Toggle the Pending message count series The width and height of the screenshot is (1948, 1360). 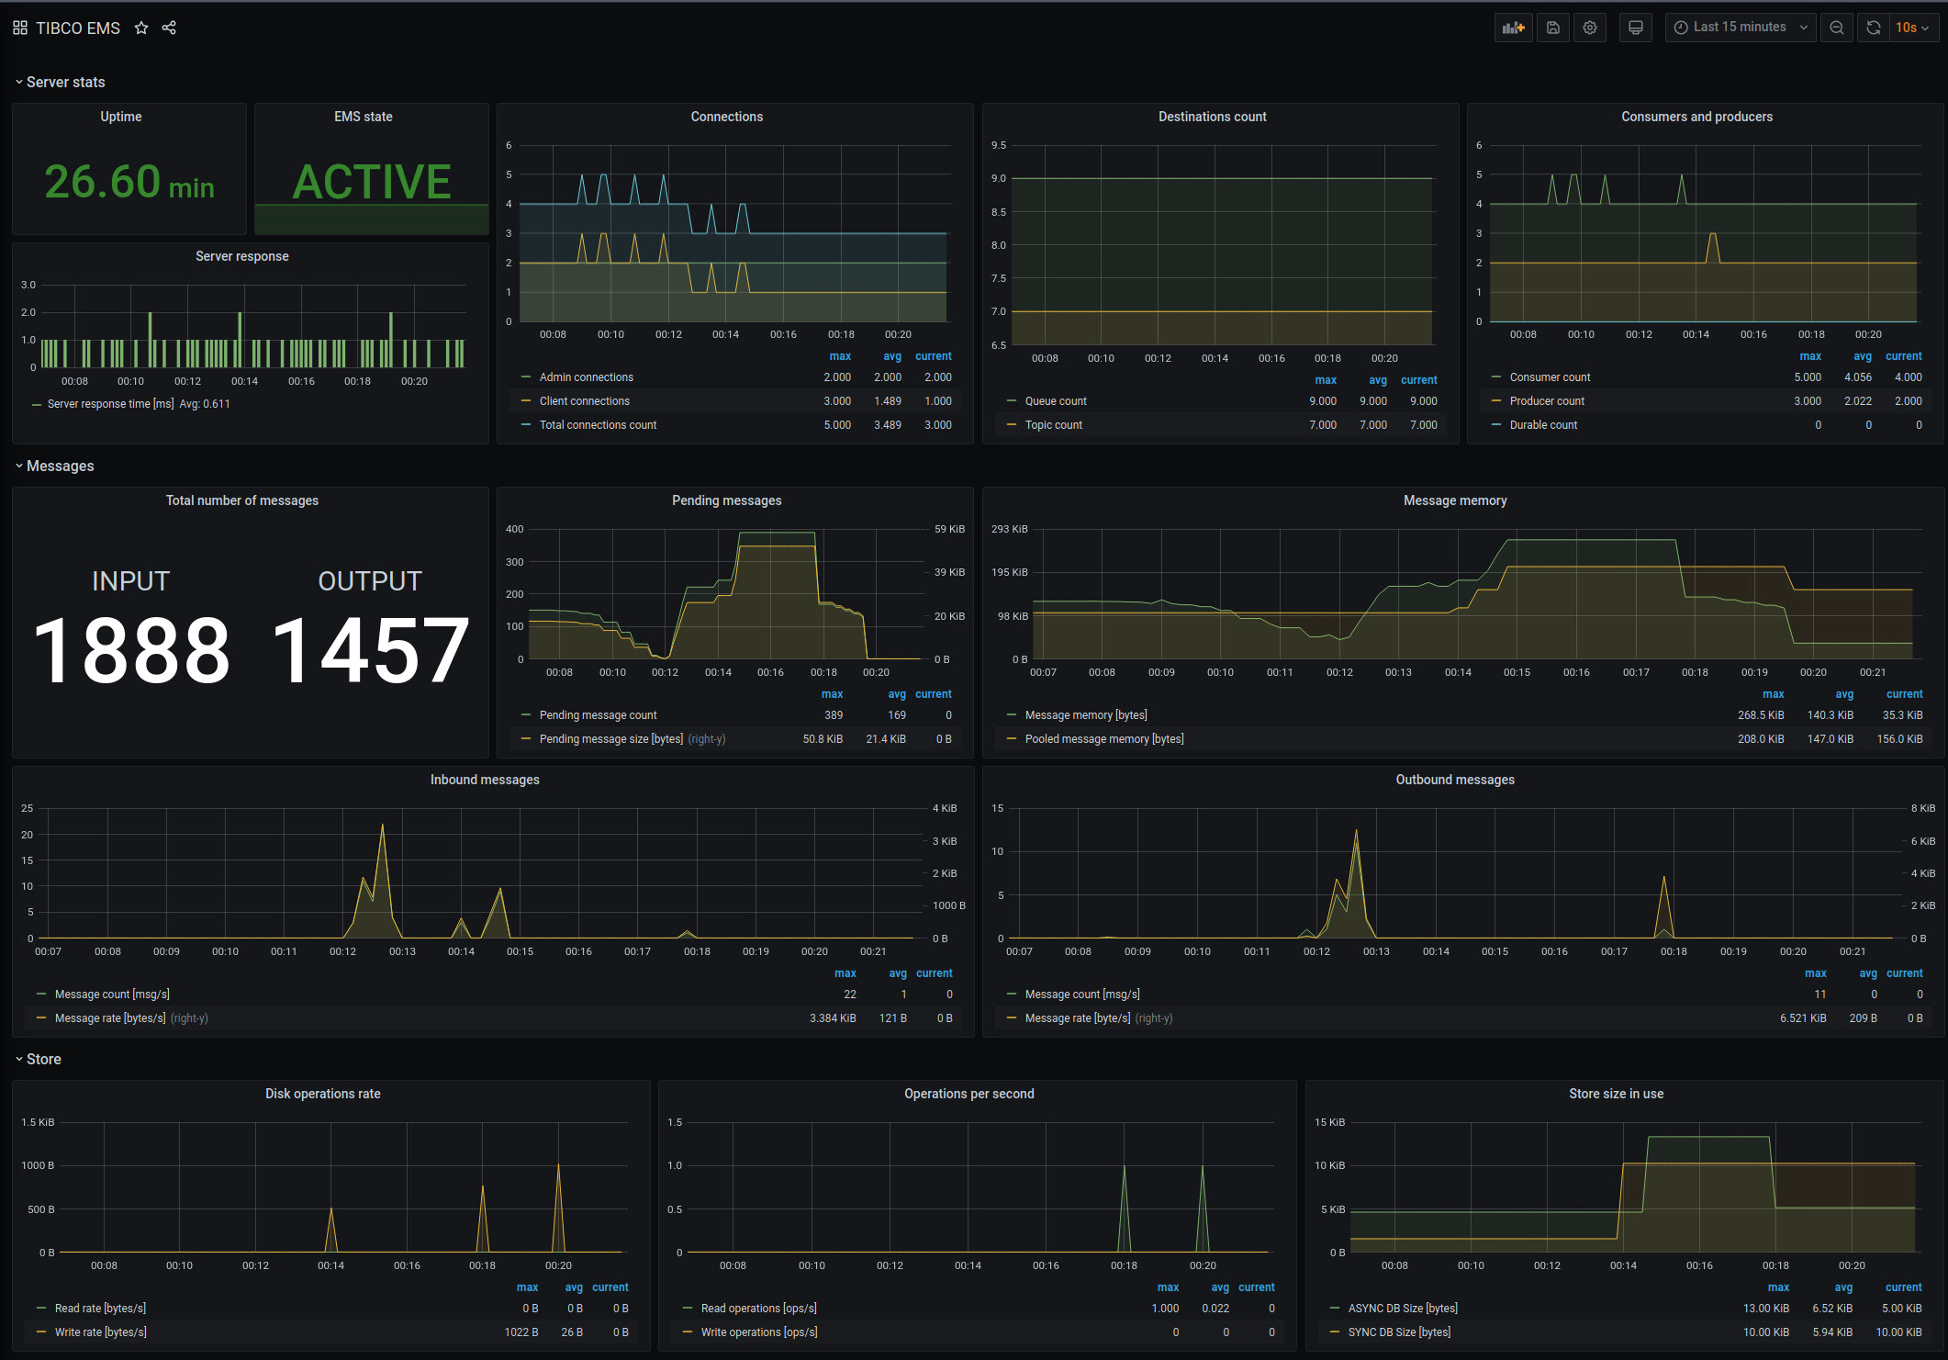click(598, 715)
